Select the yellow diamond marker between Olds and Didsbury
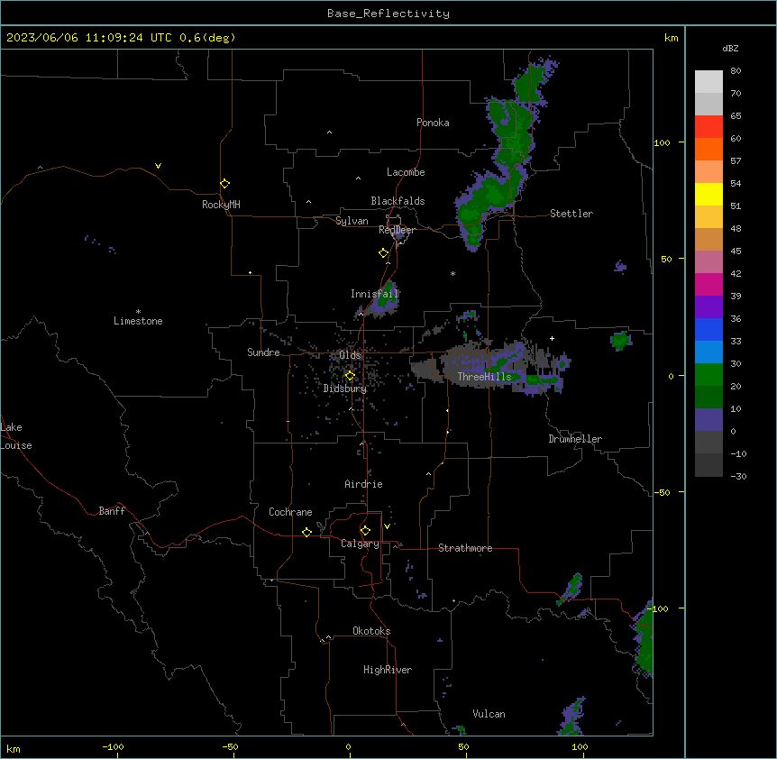The height and width of the screenshot is (759, 777). pos(350,375)
